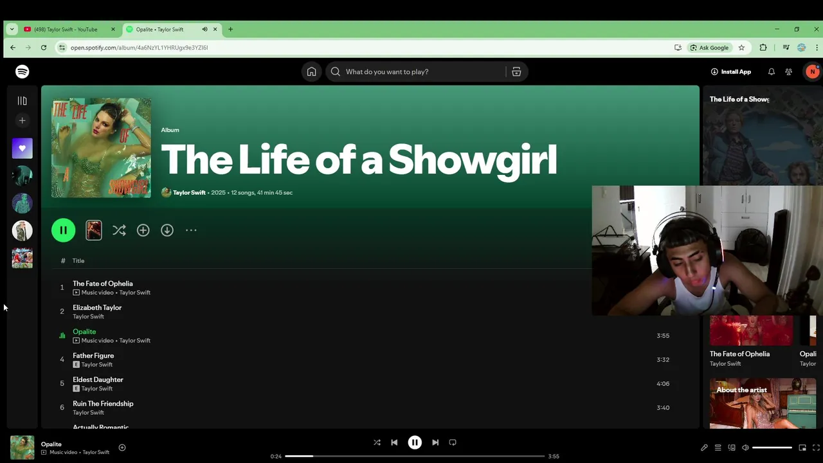Open the About the artist card
Screen dimensions: 823x463
click(x=763, y=403)
